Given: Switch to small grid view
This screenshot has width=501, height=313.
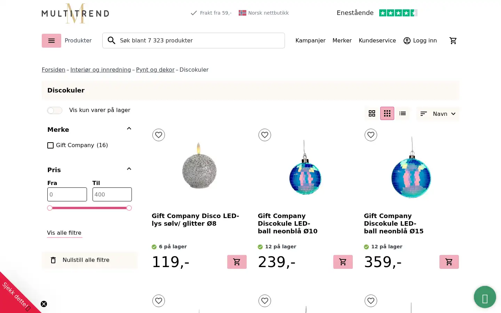Looking at the screenshot, I should pos(387,113).
